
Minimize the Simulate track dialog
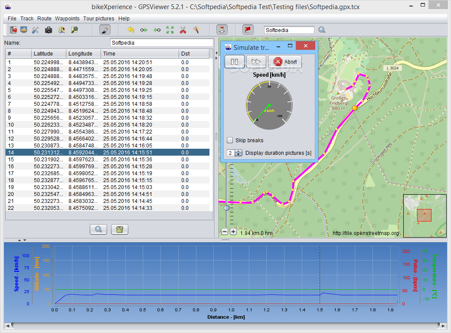[x=278, y=46]
